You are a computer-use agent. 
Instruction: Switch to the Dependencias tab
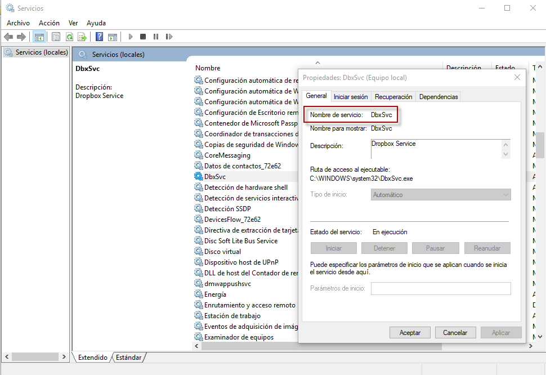point(438,97)
